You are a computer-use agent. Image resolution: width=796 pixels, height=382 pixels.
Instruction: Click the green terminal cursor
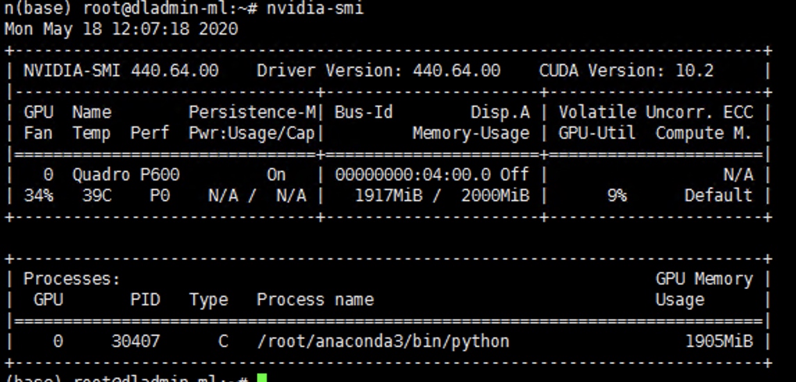[262, 379]
